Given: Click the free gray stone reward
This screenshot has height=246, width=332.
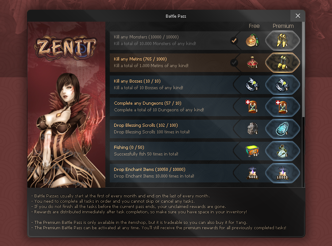Looking at the screenshot, I should point(252,129).
